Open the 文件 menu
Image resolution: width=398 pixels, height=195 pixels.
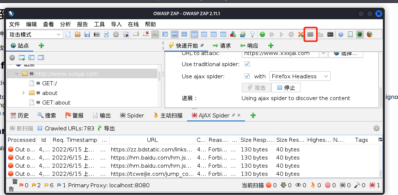pyautogui.click(x=14, y=24)
